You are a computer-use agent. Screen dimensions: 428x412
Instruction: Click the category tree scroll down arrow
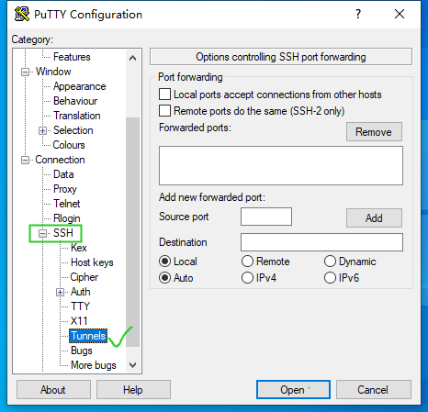pyautogui.click(x=132, y=365)
